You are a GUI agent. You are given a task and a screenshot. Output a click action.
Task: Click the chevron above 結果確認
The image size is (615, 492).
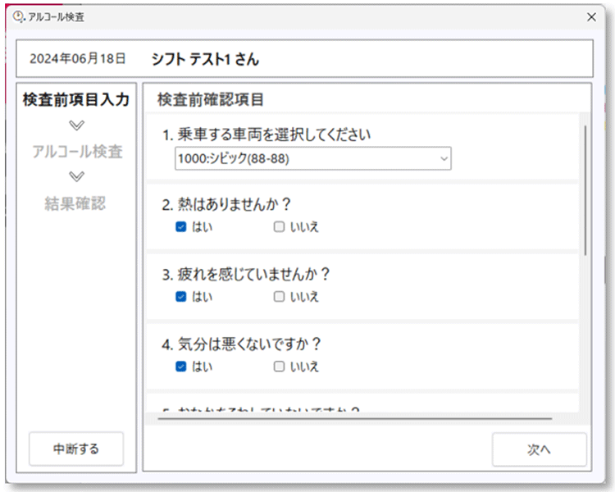click(x=77, y=176)
